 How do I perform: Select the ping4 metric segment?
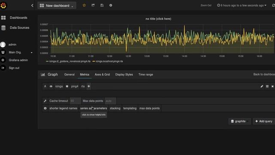75,86
